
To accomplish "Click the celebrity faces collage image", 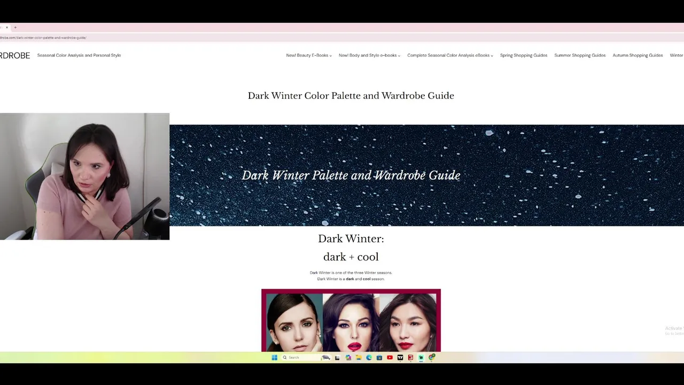I will click(x=351, y=320).
